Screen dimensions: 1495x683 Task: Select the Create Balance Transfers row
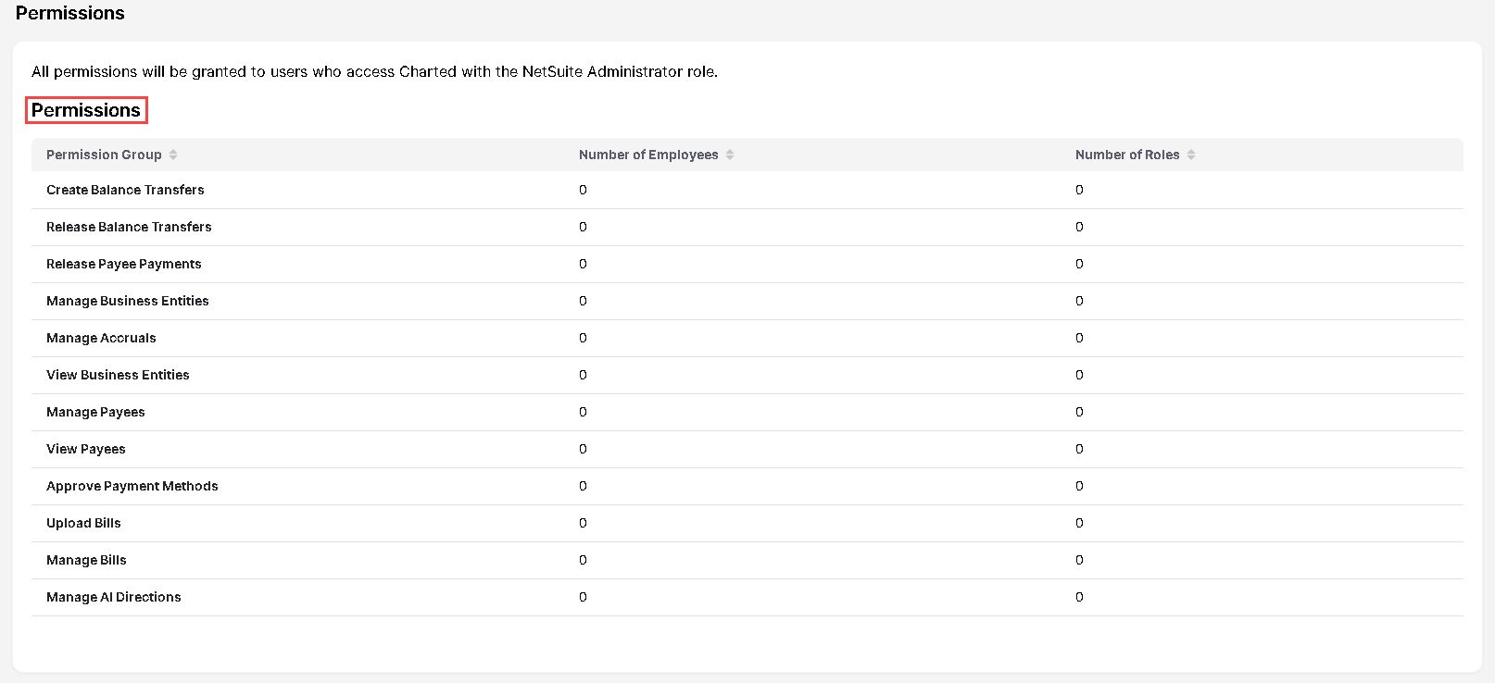(x=125, y=190)
